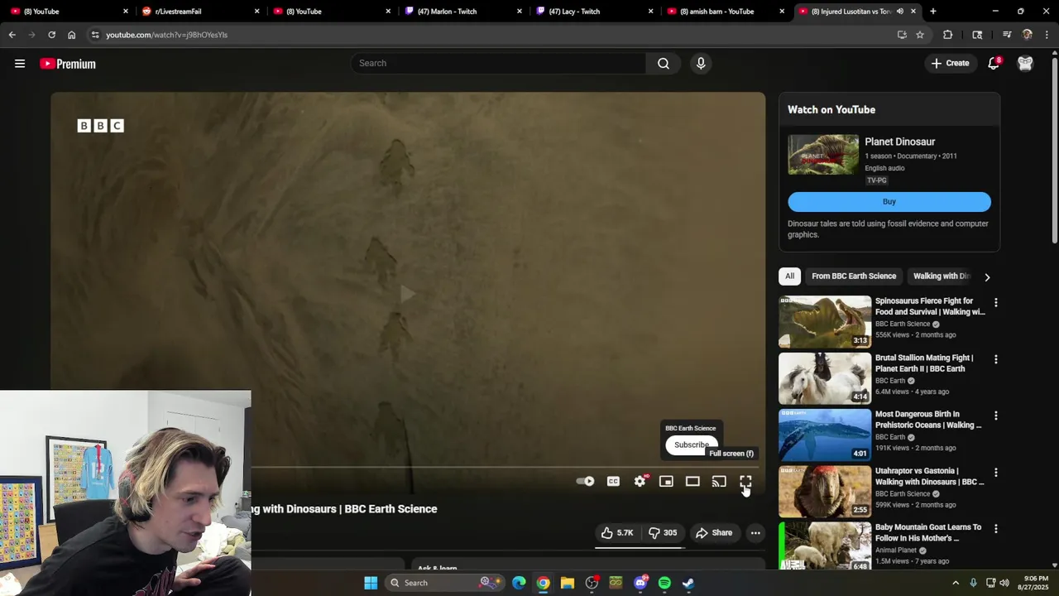Screen dimensions: 1059x596
Task: Subscribe to BBC Earth Science
Action: click(692, 445)
